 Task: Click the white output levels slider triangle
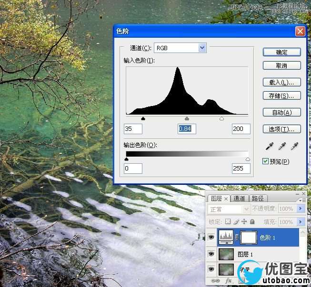pyautogui.click(x=248, y=159)
